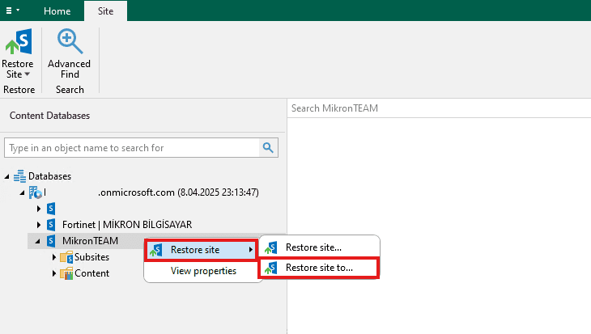Screen dimensions: 591x334
Task: Open the application main menu button
Action: tap(12, 11)
